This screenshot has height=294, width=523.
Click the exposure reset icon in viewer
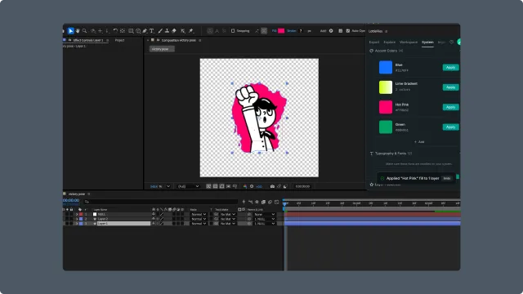(252, 186)
